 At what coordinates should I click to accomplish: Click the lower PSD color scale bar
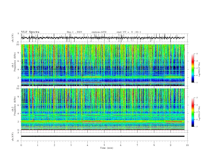(x=193, y=112)
